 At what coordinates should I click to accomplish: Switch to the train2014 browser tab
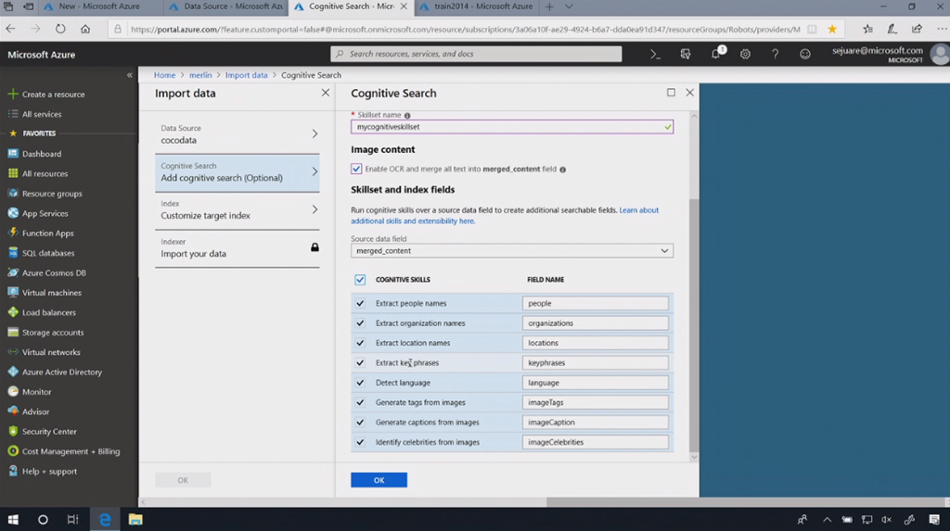coord(473,6)
